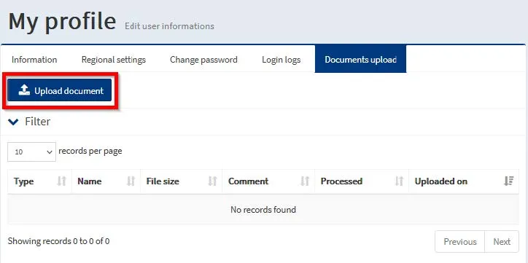The width and height of the screenshot is (528, 263).
Task: Switch to the Information tab
Action: pos(34,60)
